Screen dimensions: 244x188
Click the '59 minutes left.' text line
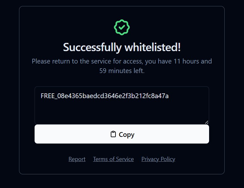pos(122,71)
